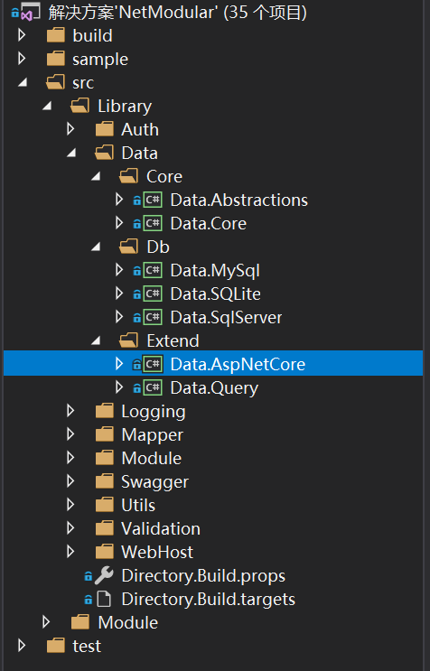Select the Data.SQLite project
Viewport: 430px width, 671px height.
[215, 294]
